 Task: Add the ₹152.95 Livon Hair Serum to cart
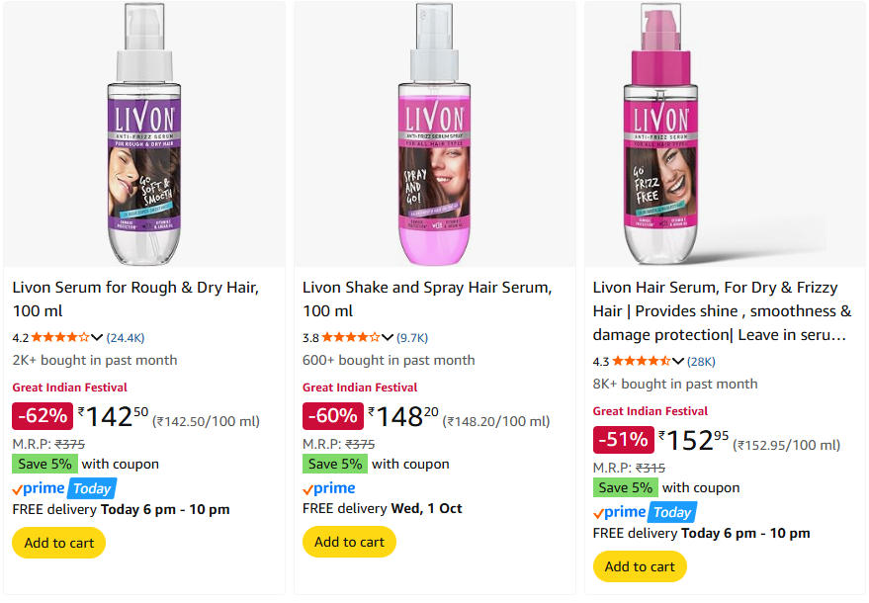tap(640, 566)
